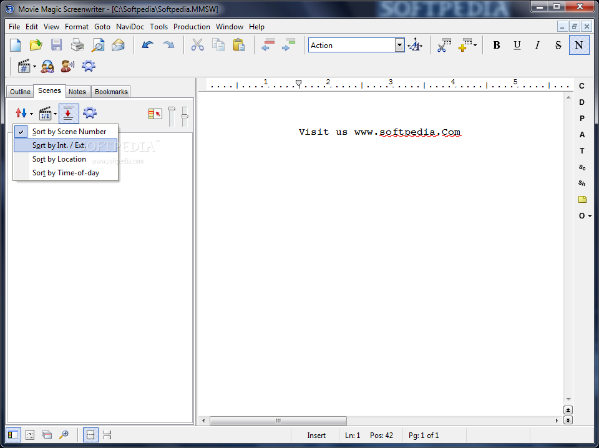
Task: Toggle Strikethrough formatting
Action: point(558,45)
